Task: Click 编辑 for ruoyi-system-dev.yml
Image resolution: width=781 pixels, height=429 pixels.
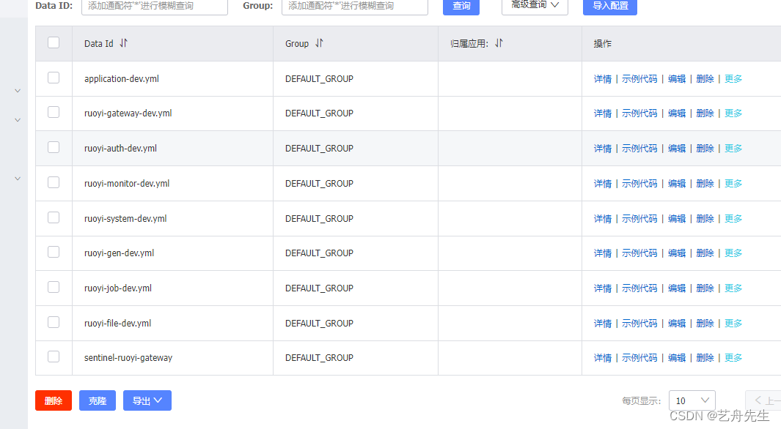Action: tap(676, 218)
